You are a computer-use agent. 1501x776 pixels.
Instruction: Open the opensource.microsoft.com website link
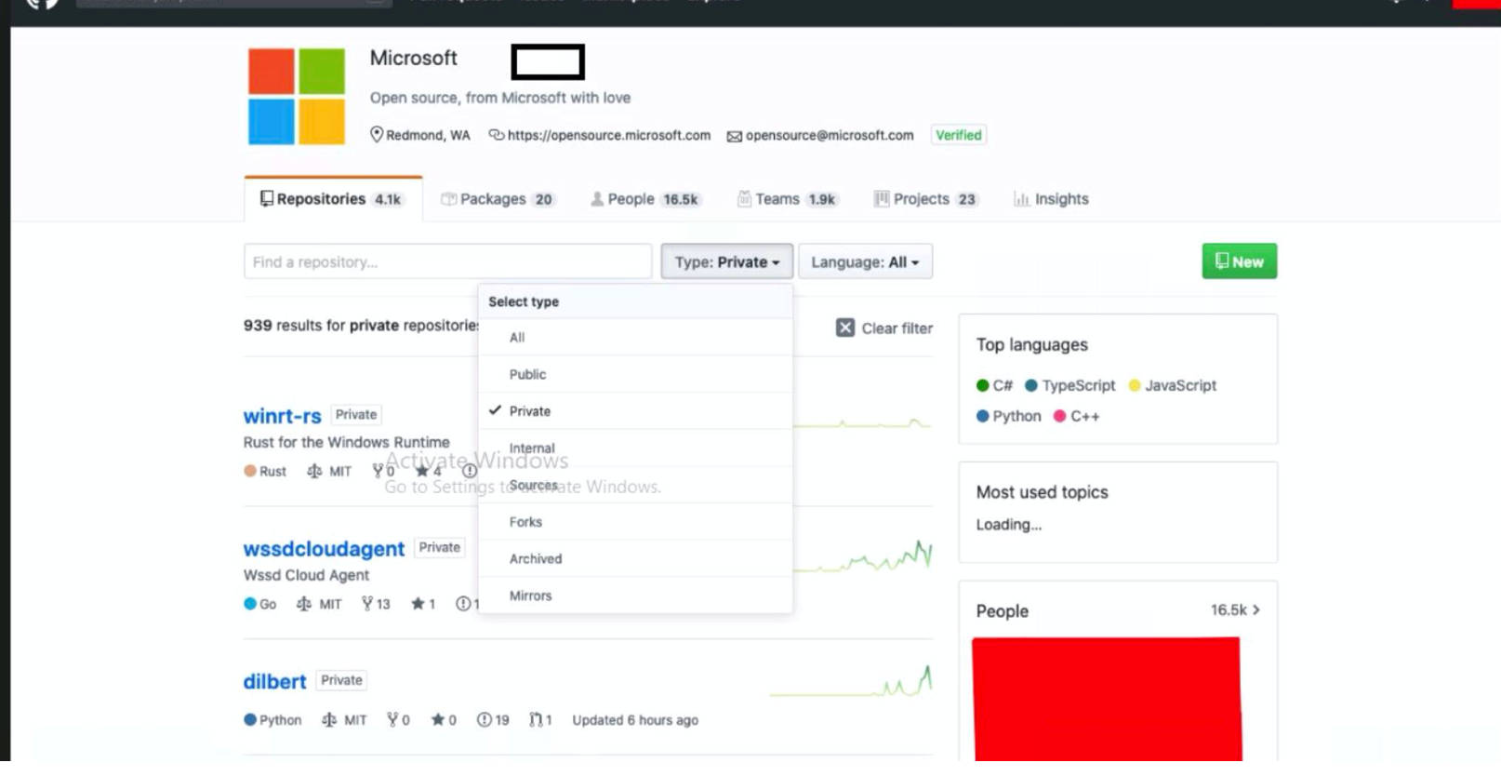(x=609, y=135)
